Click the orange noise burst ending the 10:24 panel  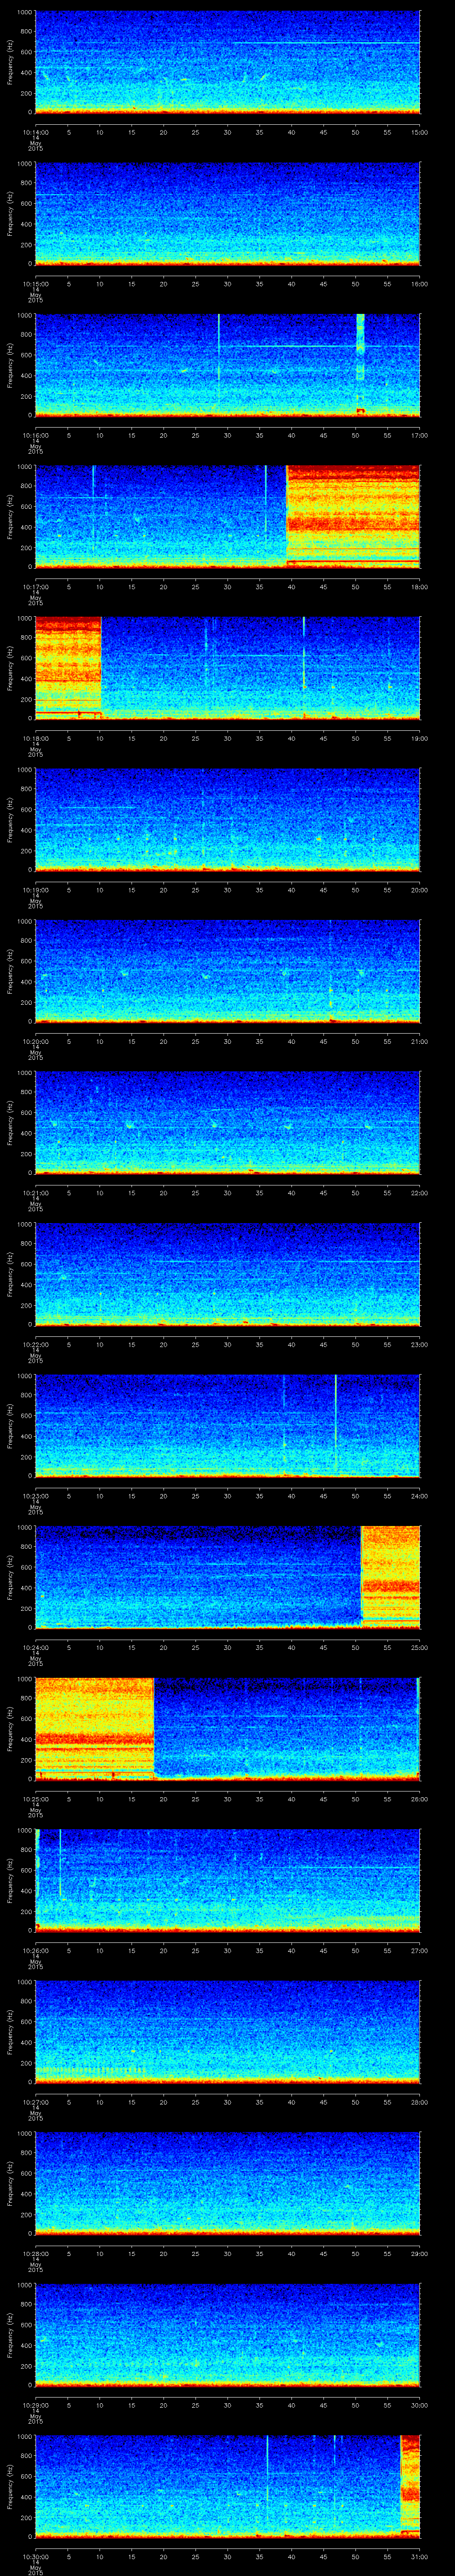[390, 1577]
